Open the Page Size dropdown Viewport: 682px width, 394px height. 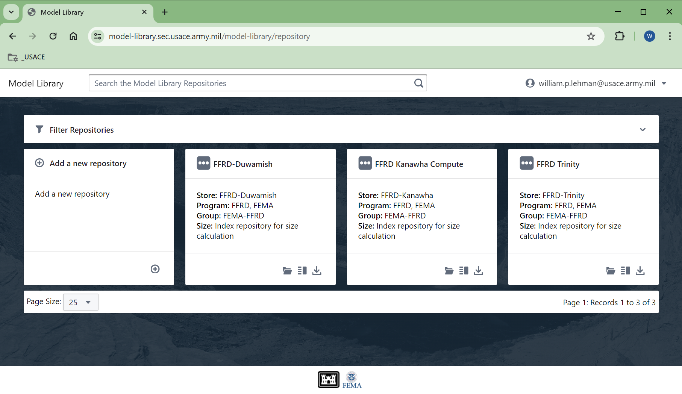pyautogui.click(x=80, y=302)
